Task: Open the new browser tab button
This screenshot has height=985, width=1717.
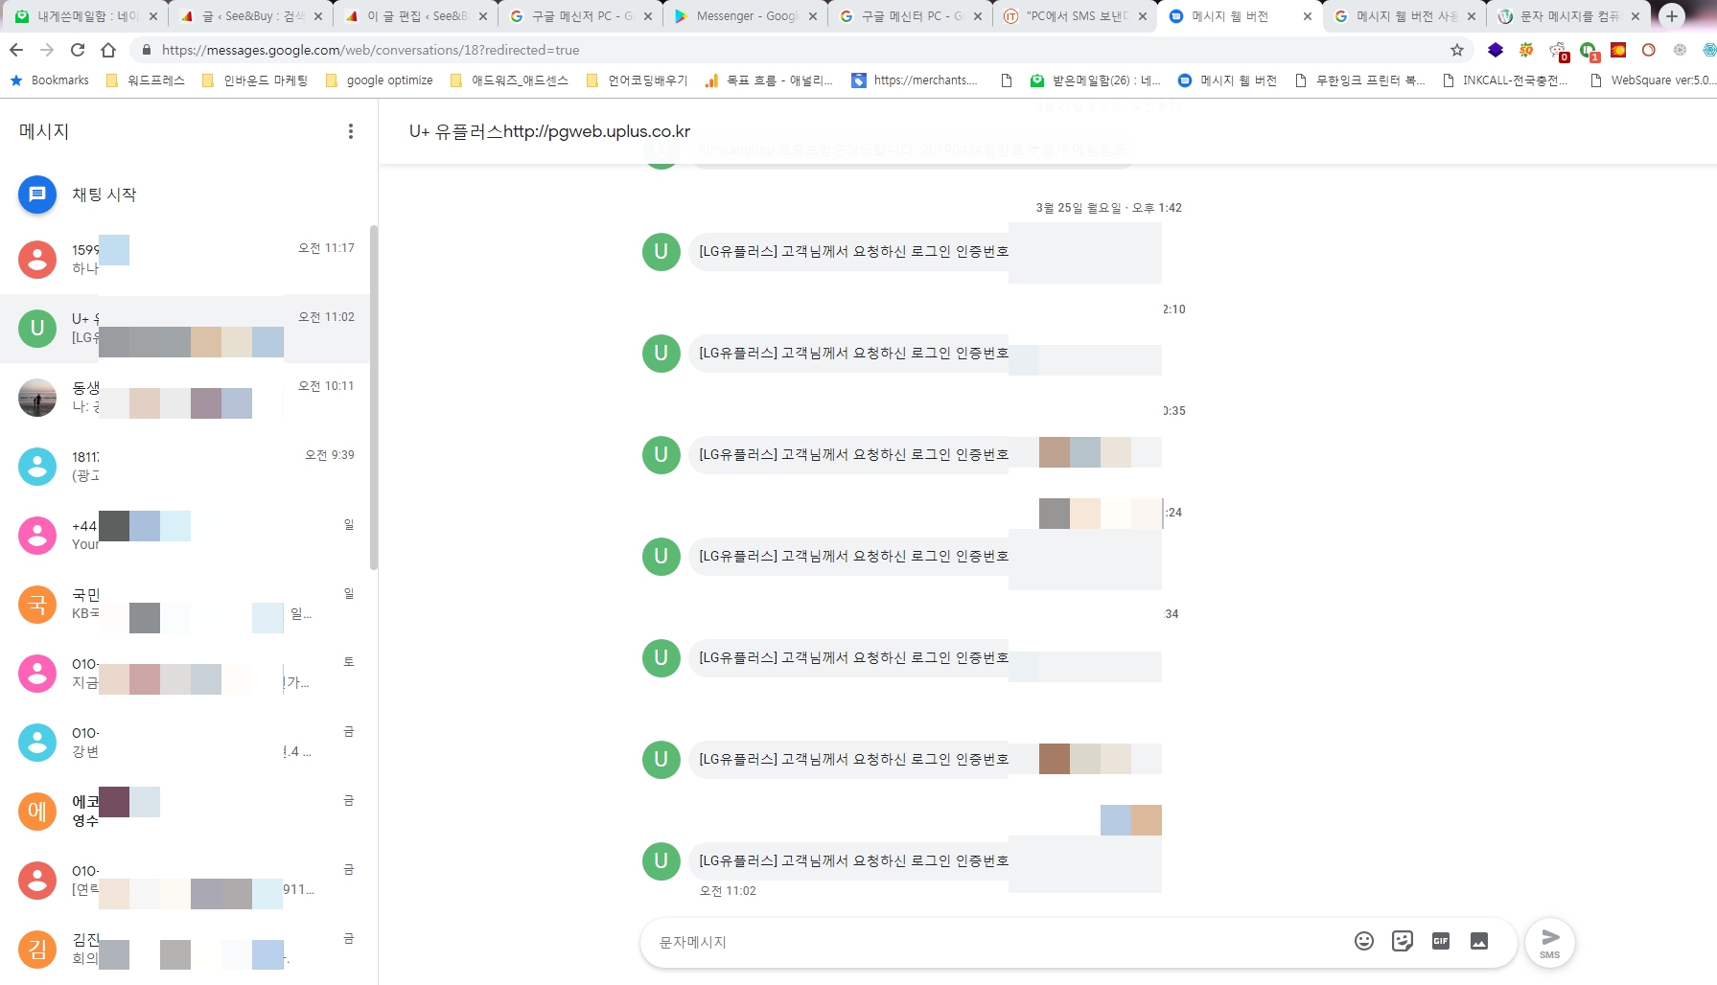Action: tap(1671, 16)
